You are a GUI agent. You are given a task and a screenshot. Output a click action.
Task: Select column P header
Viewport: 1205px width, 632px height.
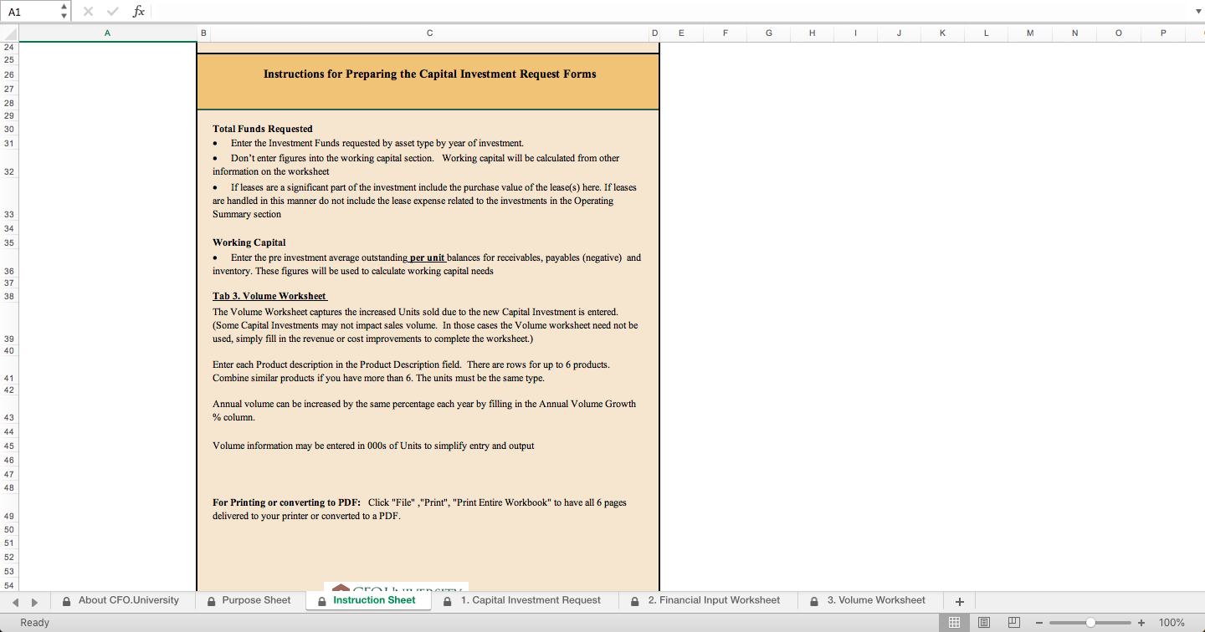1163,33
